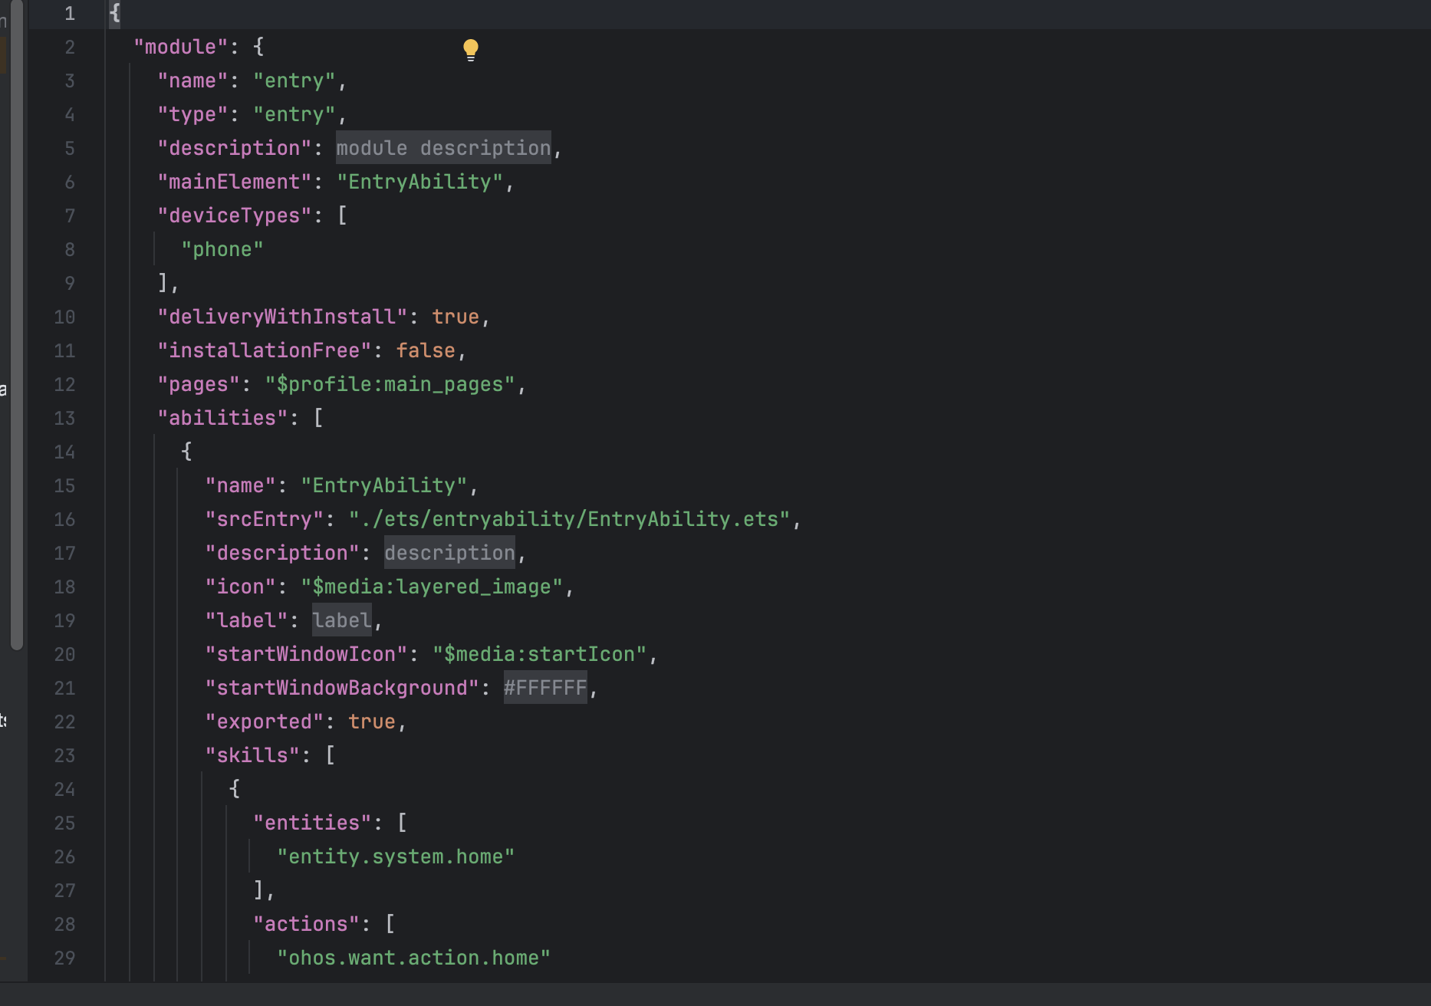
Task: Click the "skills" key
Action: point(252,755)
